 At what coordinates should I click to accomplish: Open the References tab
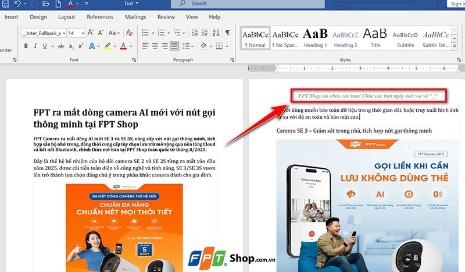pos(100,17)
